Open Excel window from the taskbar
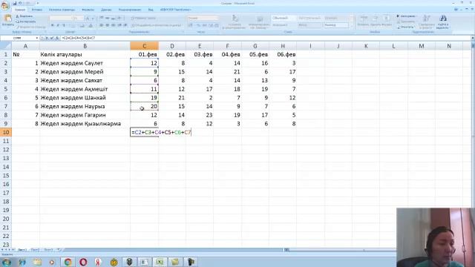The width and height of the screenshot is (475, 267). click(160, 262)
